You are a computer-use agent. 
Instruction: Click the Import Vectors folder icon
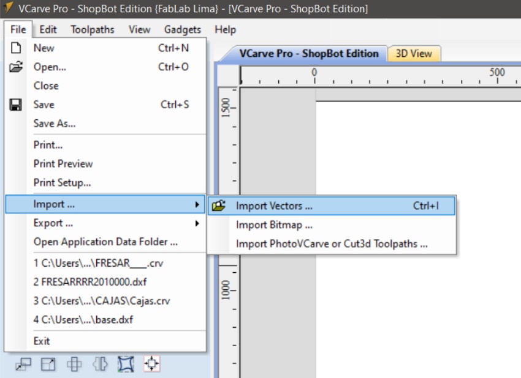pos(219,206)
